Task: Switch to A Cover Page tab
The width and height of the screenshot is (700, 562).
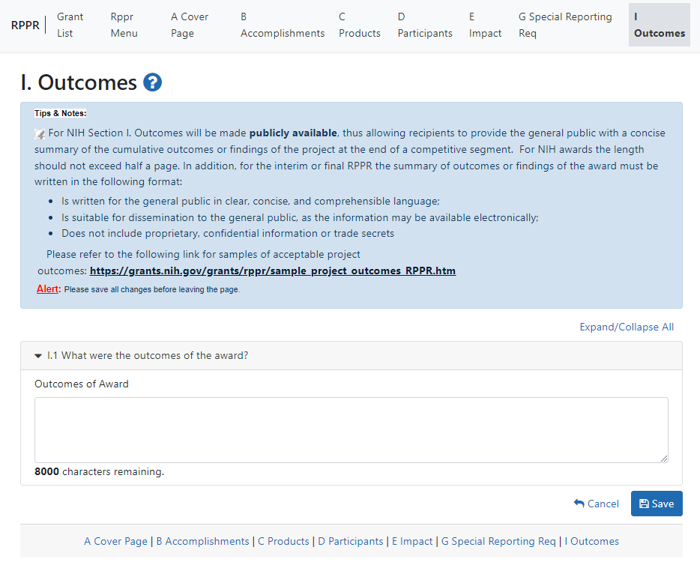Action: [190, 25]
